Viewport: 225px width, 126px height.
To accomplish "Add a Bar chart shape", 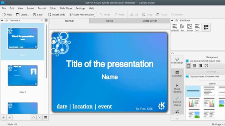I will point(182,27).
